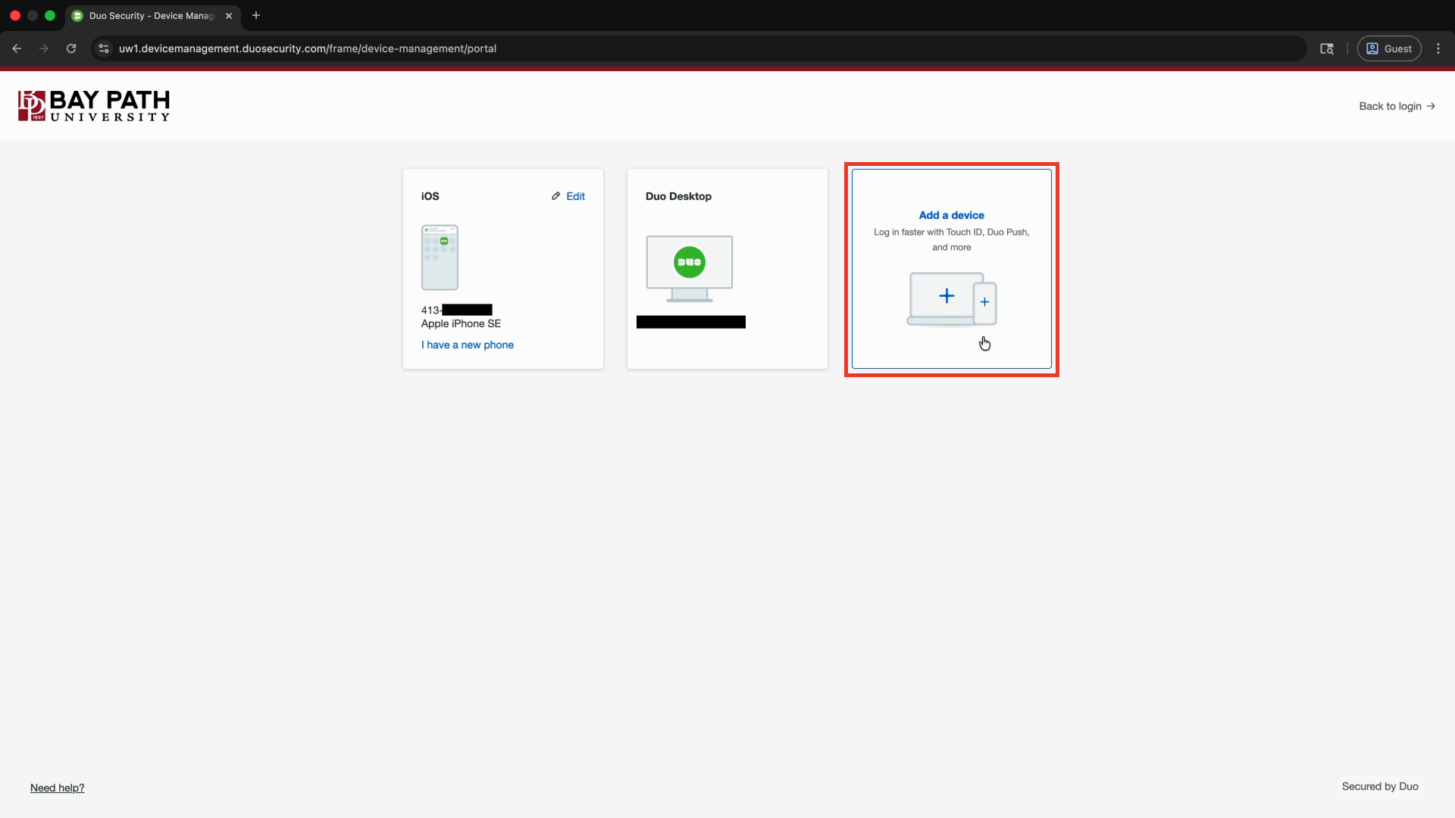Screen dimensions: 1455x818
Task: Click the tab search icon beside Guest
Action: 1327,48
